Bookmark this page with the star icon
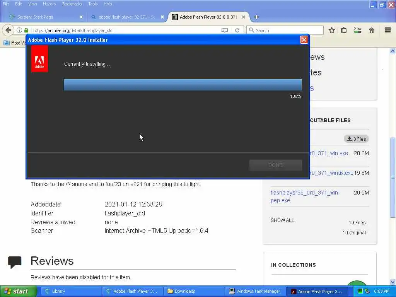Image resolution: width=396 pixels, height=297 pixels. (x=331, y=30)
